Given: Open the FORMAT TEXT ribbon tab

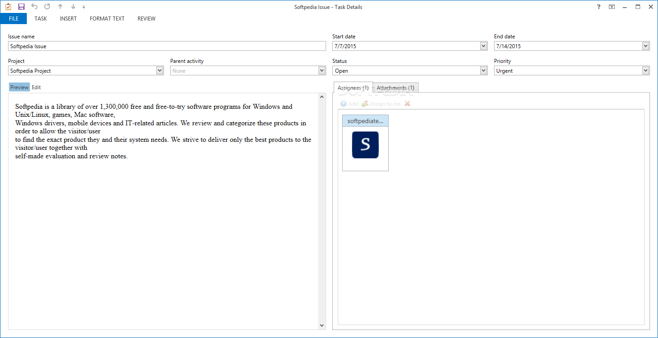Looking at the screenshot, I should 107,19.
